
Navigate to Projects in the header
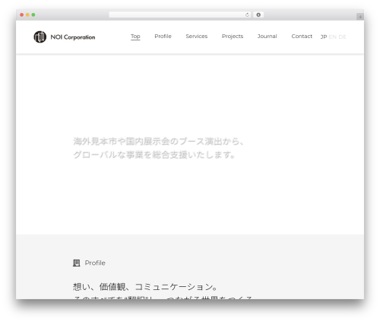point(233,37)
